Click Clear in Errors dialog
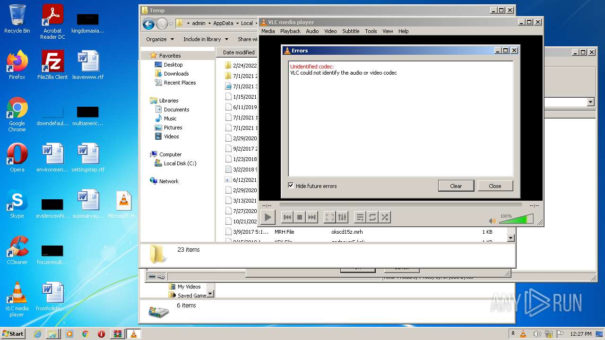605x340 pixels. (456, 186)
